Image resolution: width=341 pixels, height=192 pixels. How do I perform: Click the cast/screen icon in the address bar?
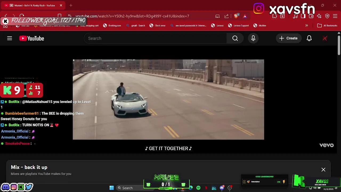click(x=218, y=16)
